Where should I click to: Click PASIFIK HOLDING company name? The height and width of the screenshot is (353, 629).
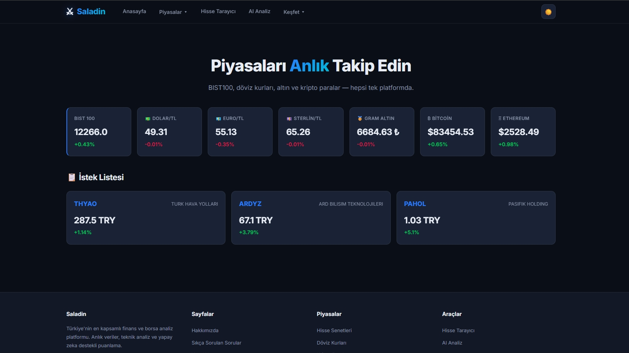pos(528,204)
